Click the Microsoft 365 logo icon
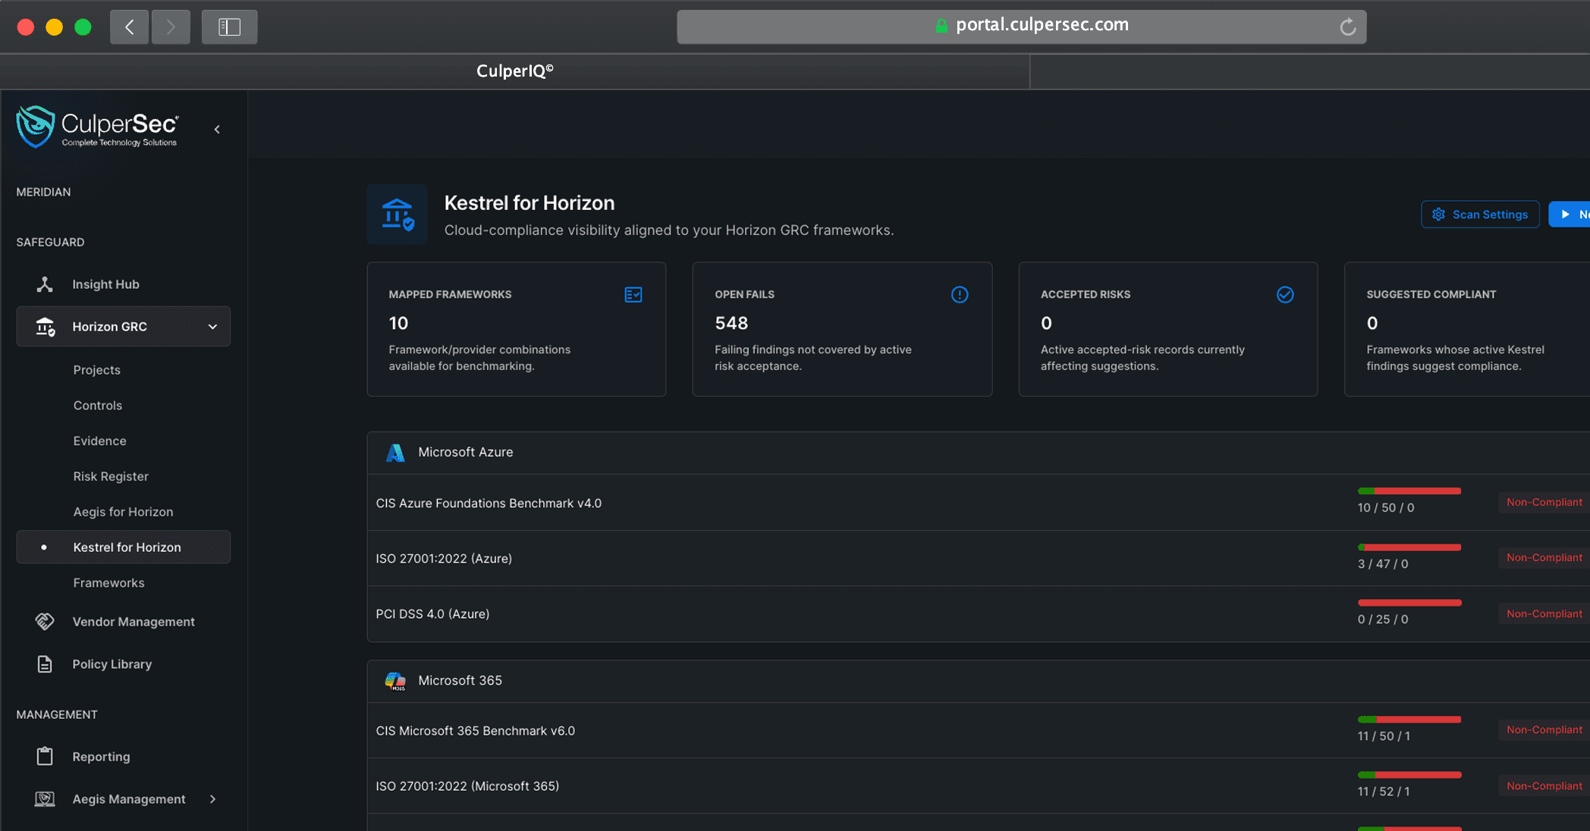1590x831 pixels. click(x=395, y=681)
